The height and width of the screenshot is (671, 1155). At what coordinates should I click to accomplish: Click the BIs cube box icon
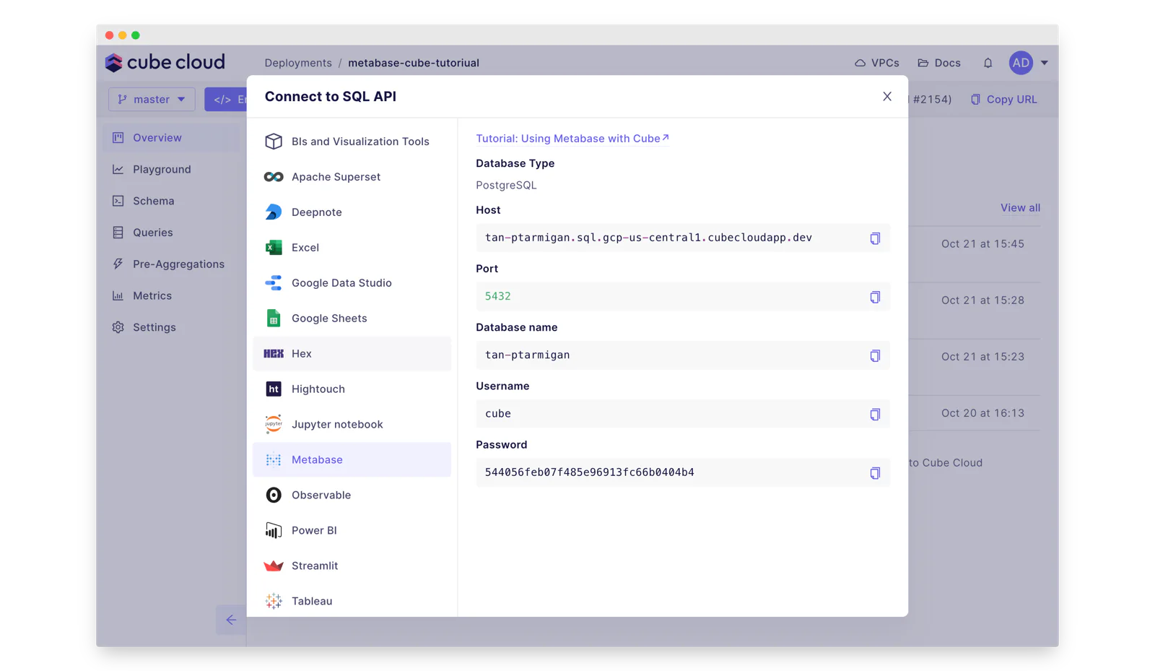tap(274, 142)
